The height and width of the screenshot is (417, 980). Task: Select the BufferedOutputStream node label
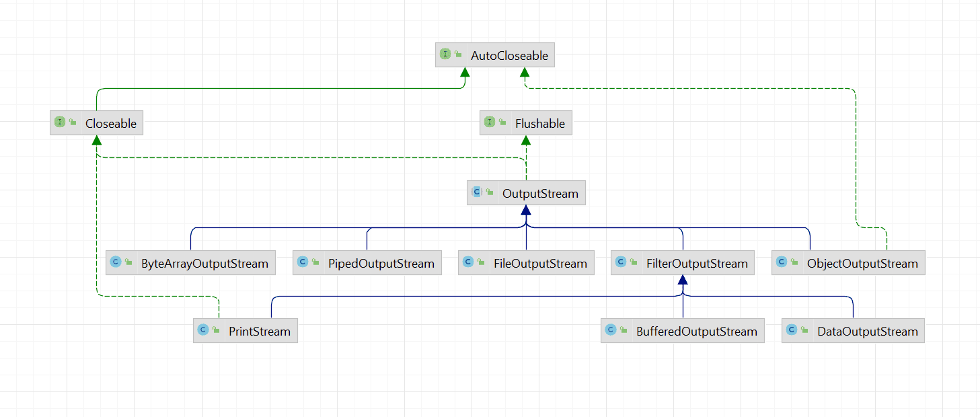[x=697, y=332]
